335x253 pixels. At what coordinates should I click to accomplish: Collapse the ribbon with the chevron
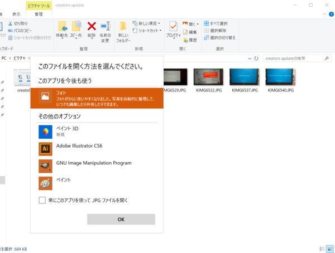pyautogui.click(x=324, y=14)
